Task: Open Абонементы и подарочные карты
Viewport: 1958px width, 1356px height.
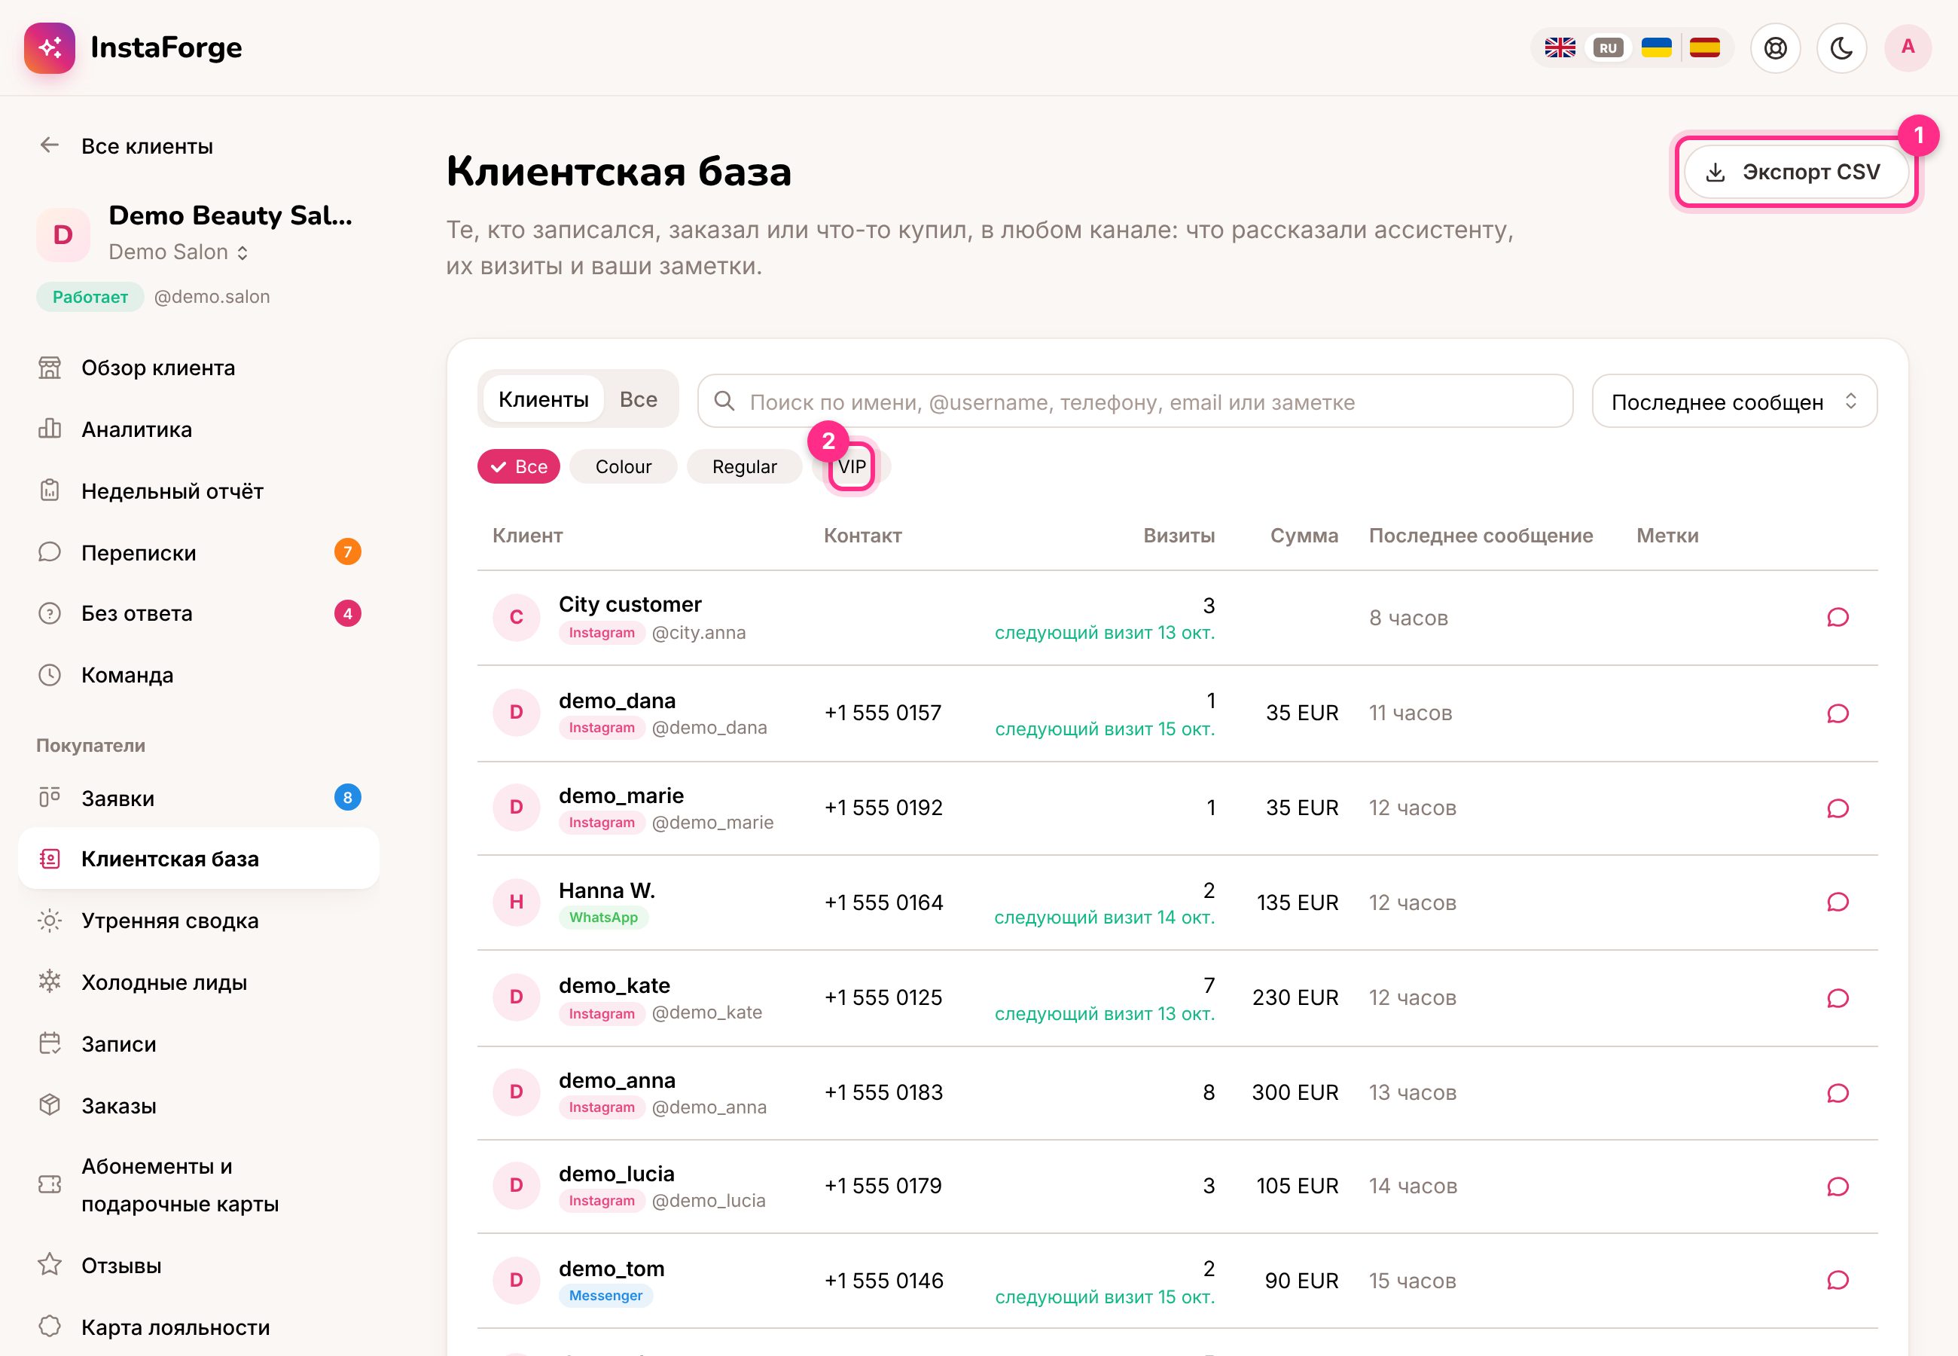Action: (198, 1185)
